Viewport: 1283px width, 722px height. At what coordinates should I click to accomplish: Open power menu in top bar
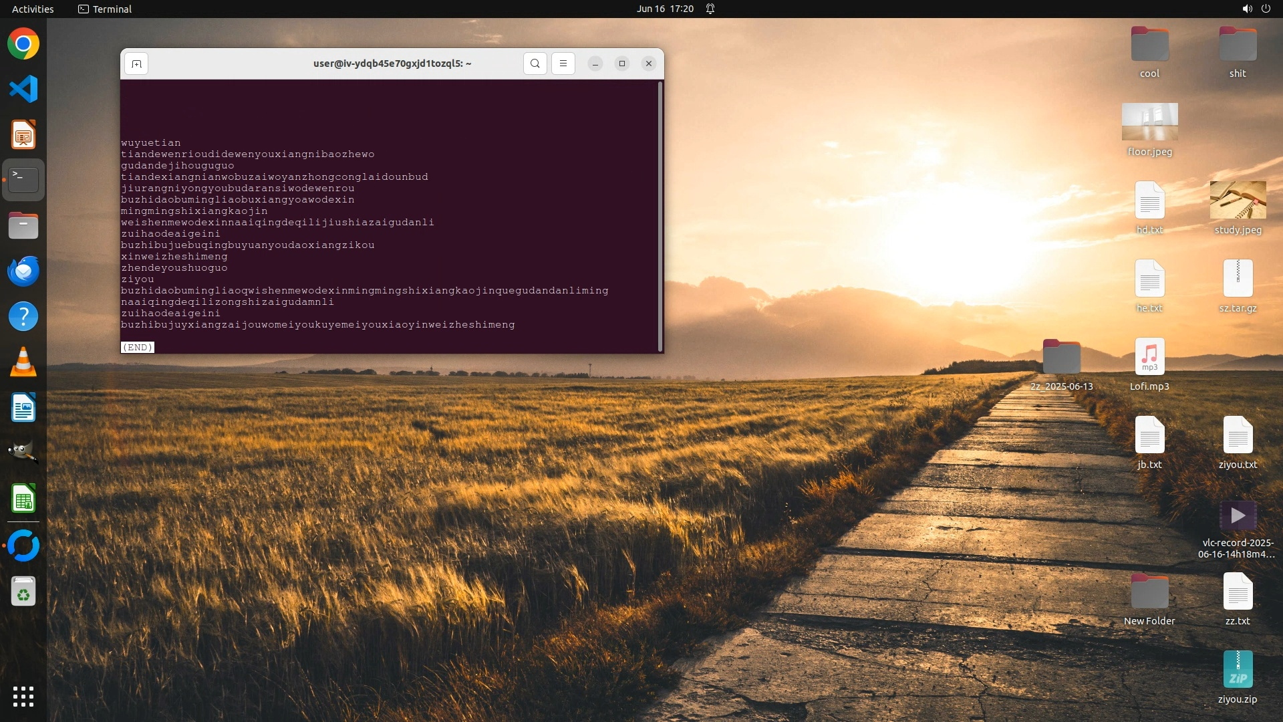(x=1266, y=9)
